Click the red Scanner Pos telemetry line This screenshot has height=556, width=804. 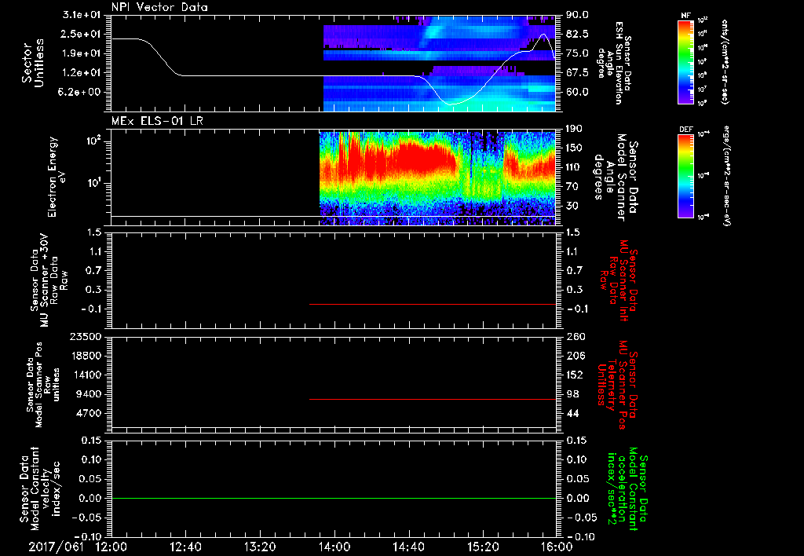[x=433, y=399]
